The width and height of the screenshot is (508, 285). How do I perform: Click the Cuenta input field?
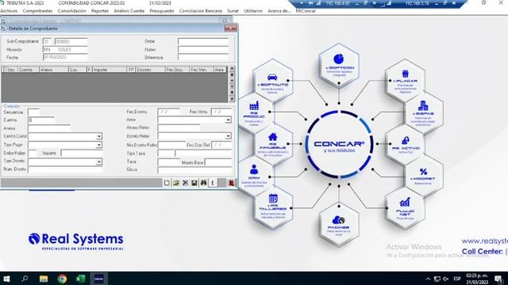41,120
